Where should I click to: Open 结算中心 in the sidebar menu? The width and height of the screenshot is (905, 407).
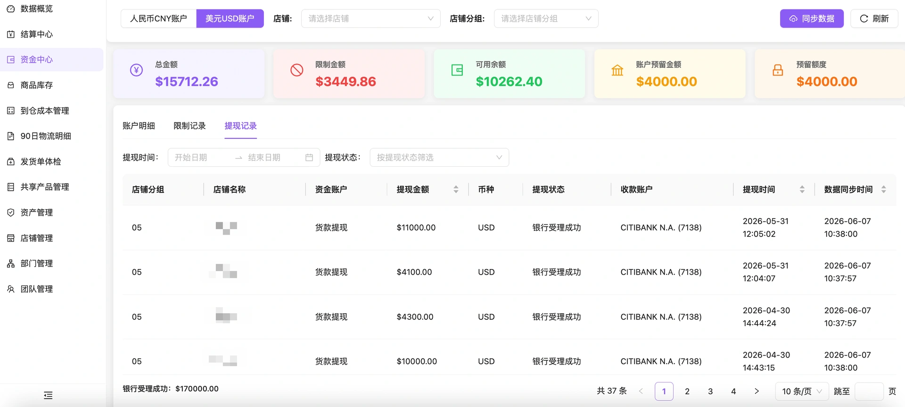(x=52, y=34)
